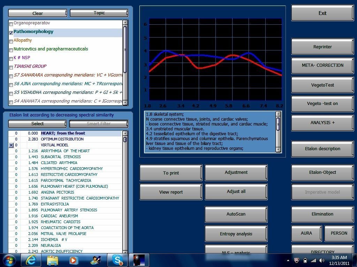
Task: Click topic list scroll-up arrow
Action: click(x=125, y=23)
